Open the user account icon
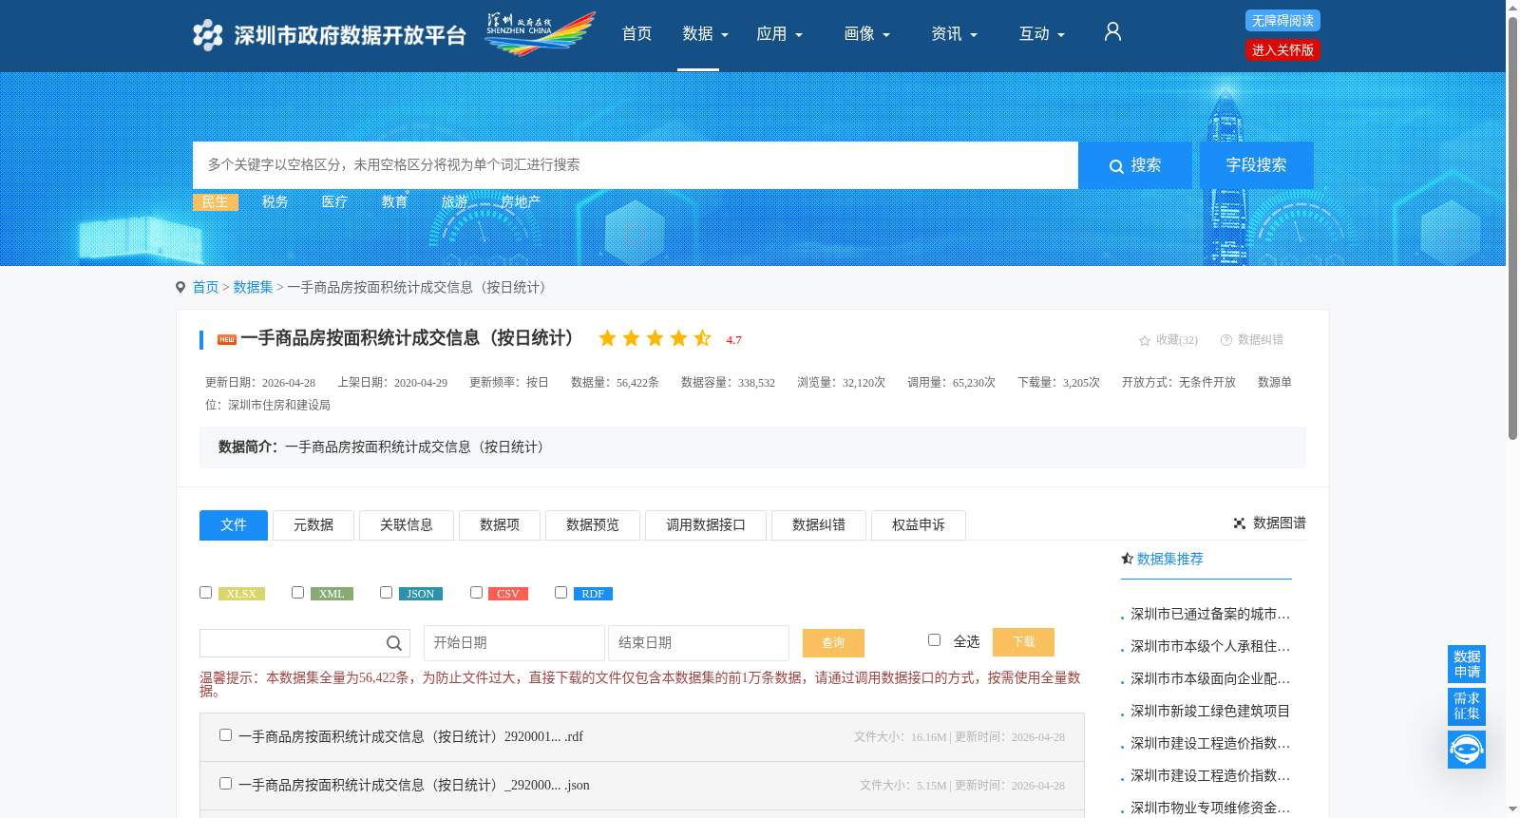Screen dimensions: 1520x818 [1112, 32]
